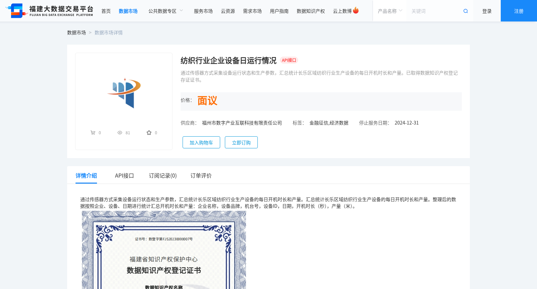Open 数据知识产权 navigation item

311,11
